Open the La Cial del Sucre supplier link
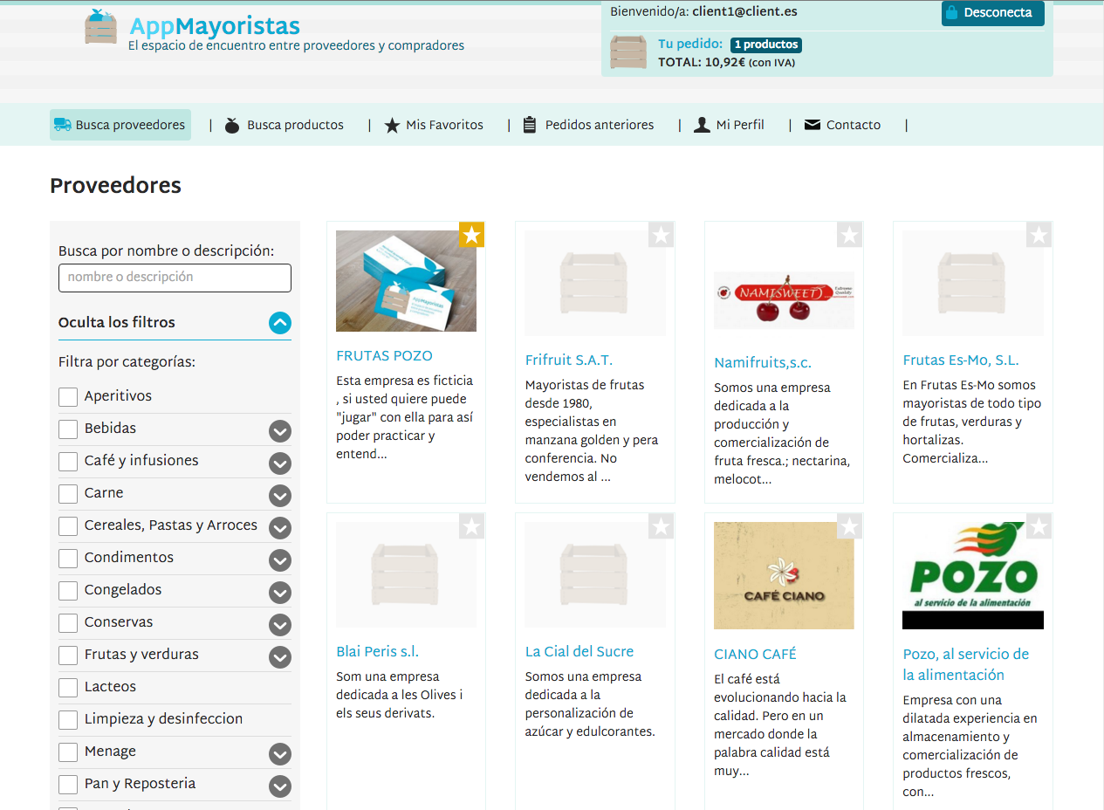This screenshot has width=1104, height=810. 579,651
